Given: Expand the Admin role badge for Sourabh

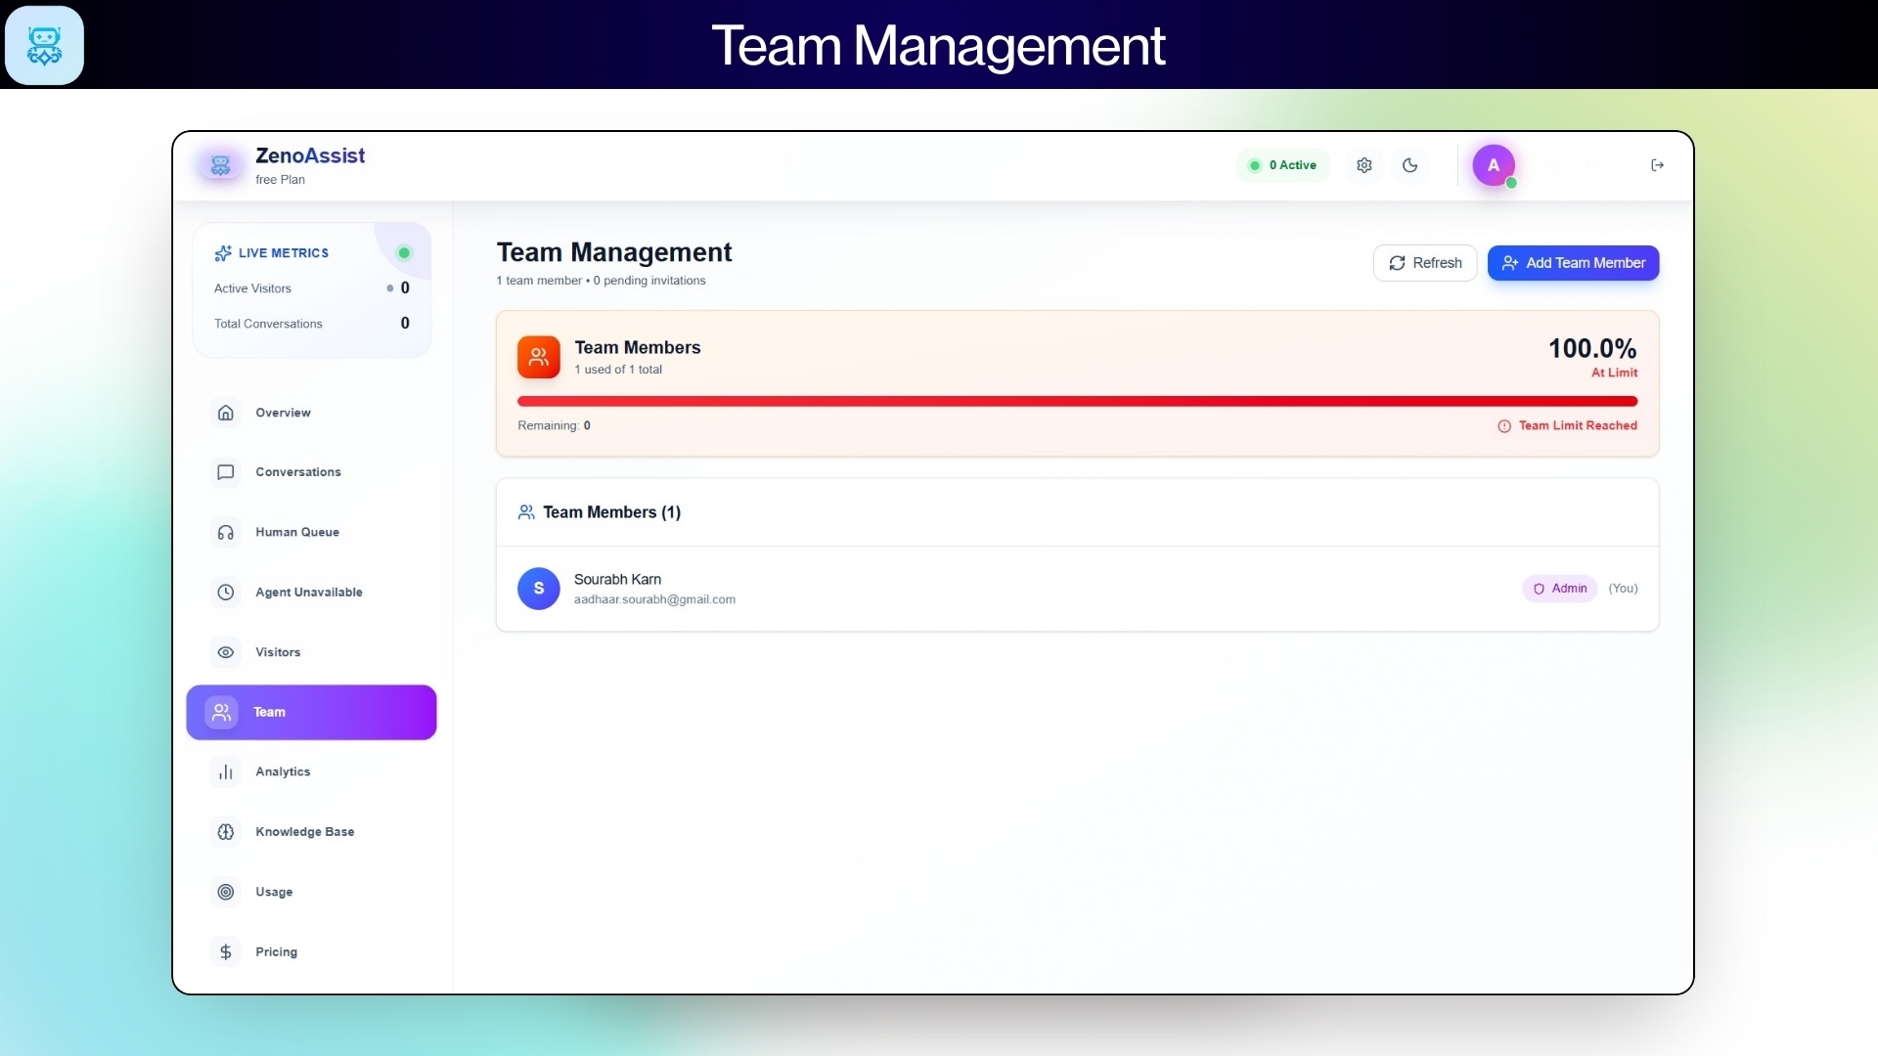Looking at the screenshot, I should click(1559, 588).
